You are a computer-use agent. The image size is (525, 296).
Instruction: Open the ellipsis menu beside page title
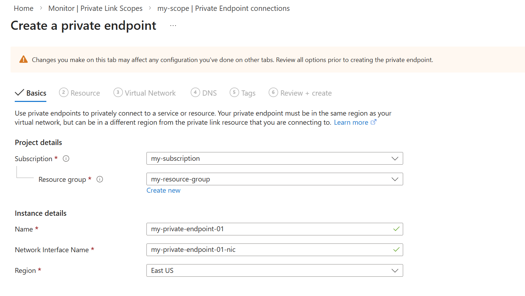pos(173,26)
